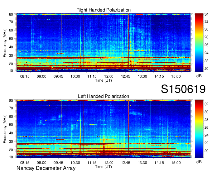Click '15:00' tick on upper plot
Image resolution: width=212 pixels, height=172 pixels.
click(x=176, y=76)
